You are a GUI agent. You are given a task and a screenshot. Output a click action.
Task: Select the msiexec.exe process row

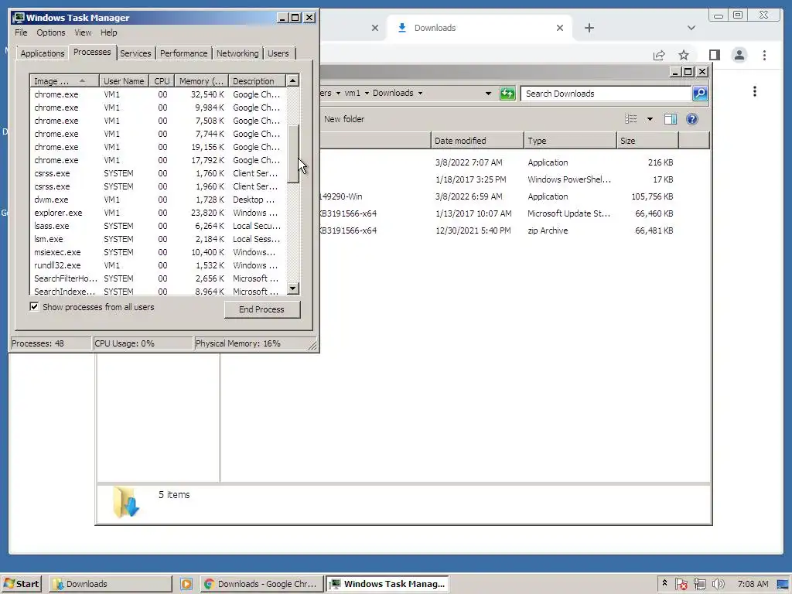coord(158,252)
